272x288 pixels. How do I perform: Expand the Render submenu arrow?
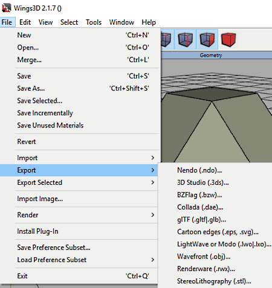(153, 215)
